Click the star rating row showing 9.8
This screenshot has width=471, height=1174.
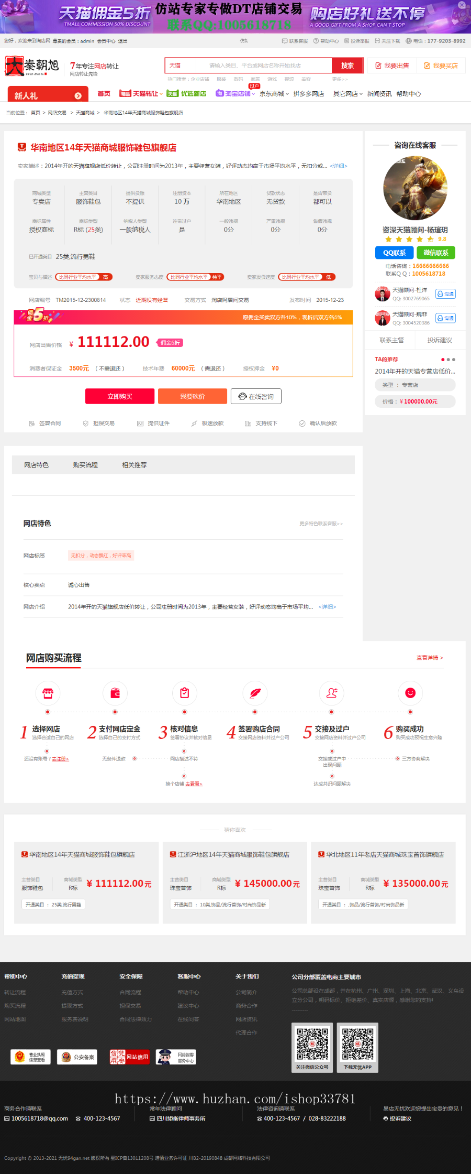click(x=415, y=239)
